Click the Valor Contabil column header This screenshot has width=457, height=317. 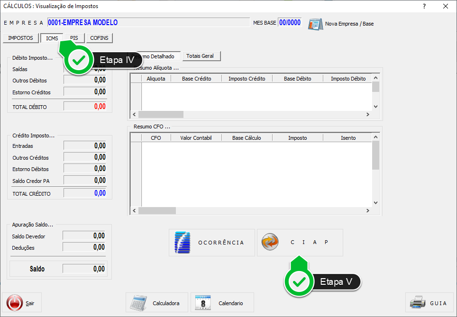(x=196, y=138)
